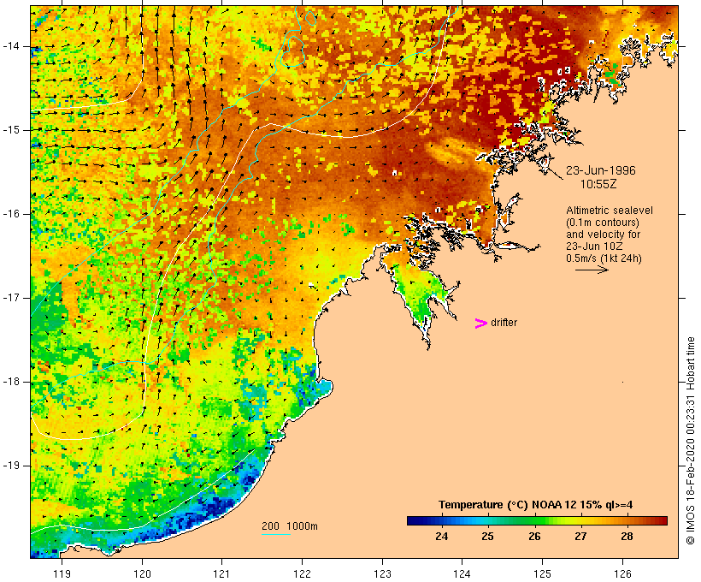
Task: Click latitude axis label '-17'
Action: click(x=10, y=298)
